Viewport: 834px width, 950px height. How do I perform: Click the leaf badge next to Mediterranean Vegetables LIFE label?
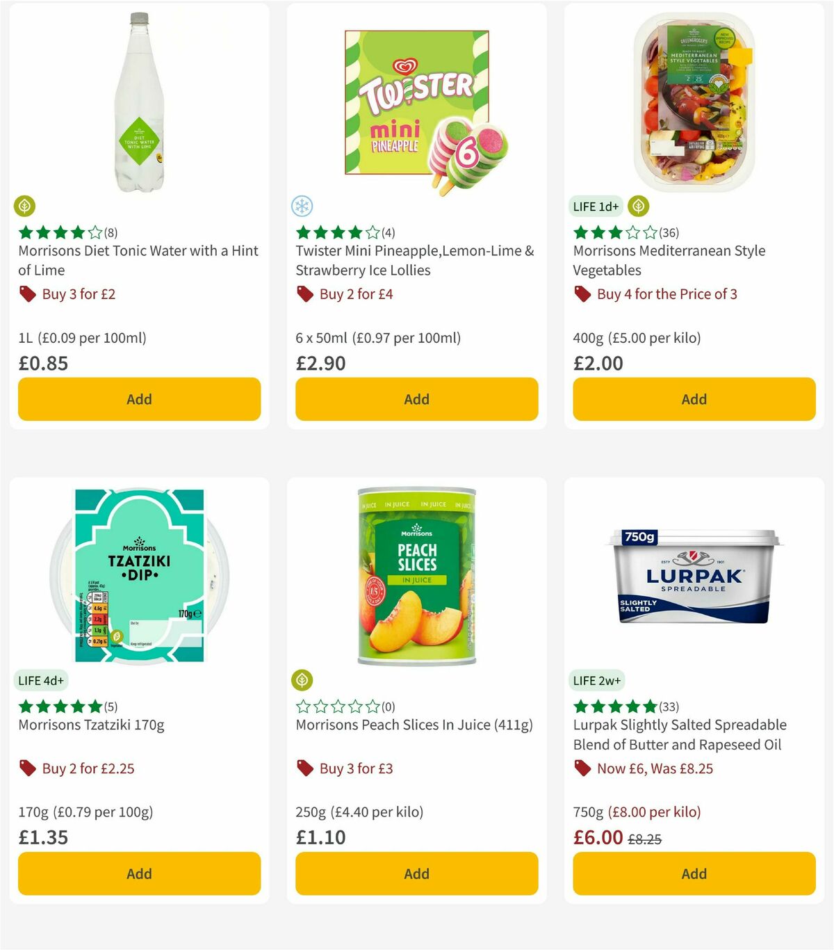637,206
